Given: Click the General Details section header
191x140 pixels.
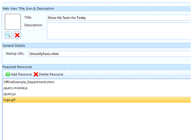Looking at the screenshot, I should [96, 46].
